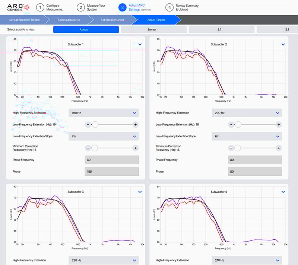Select the Stereo profile tab
The height and width of the screenshot is (265, 298).
(x=153, y=29)
